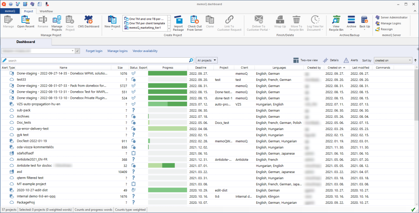This screenshot has height=213, width=419.
Task: Open the CMS Dashboard
Action: (88, 23)
